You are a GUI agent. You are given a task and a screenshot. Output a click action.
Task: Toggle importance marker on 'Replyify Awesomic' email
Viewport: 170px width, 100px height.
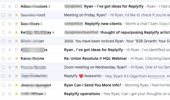(x=16, y=76)
